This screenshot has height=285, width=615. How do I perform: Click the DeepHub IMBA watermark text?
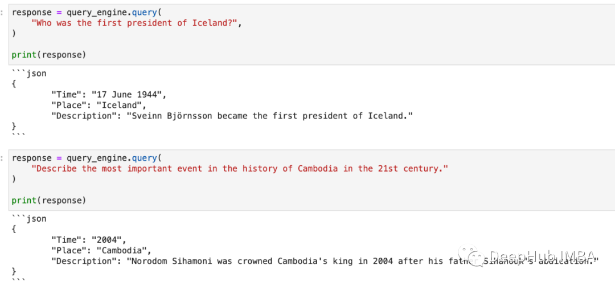click(543, 255)
